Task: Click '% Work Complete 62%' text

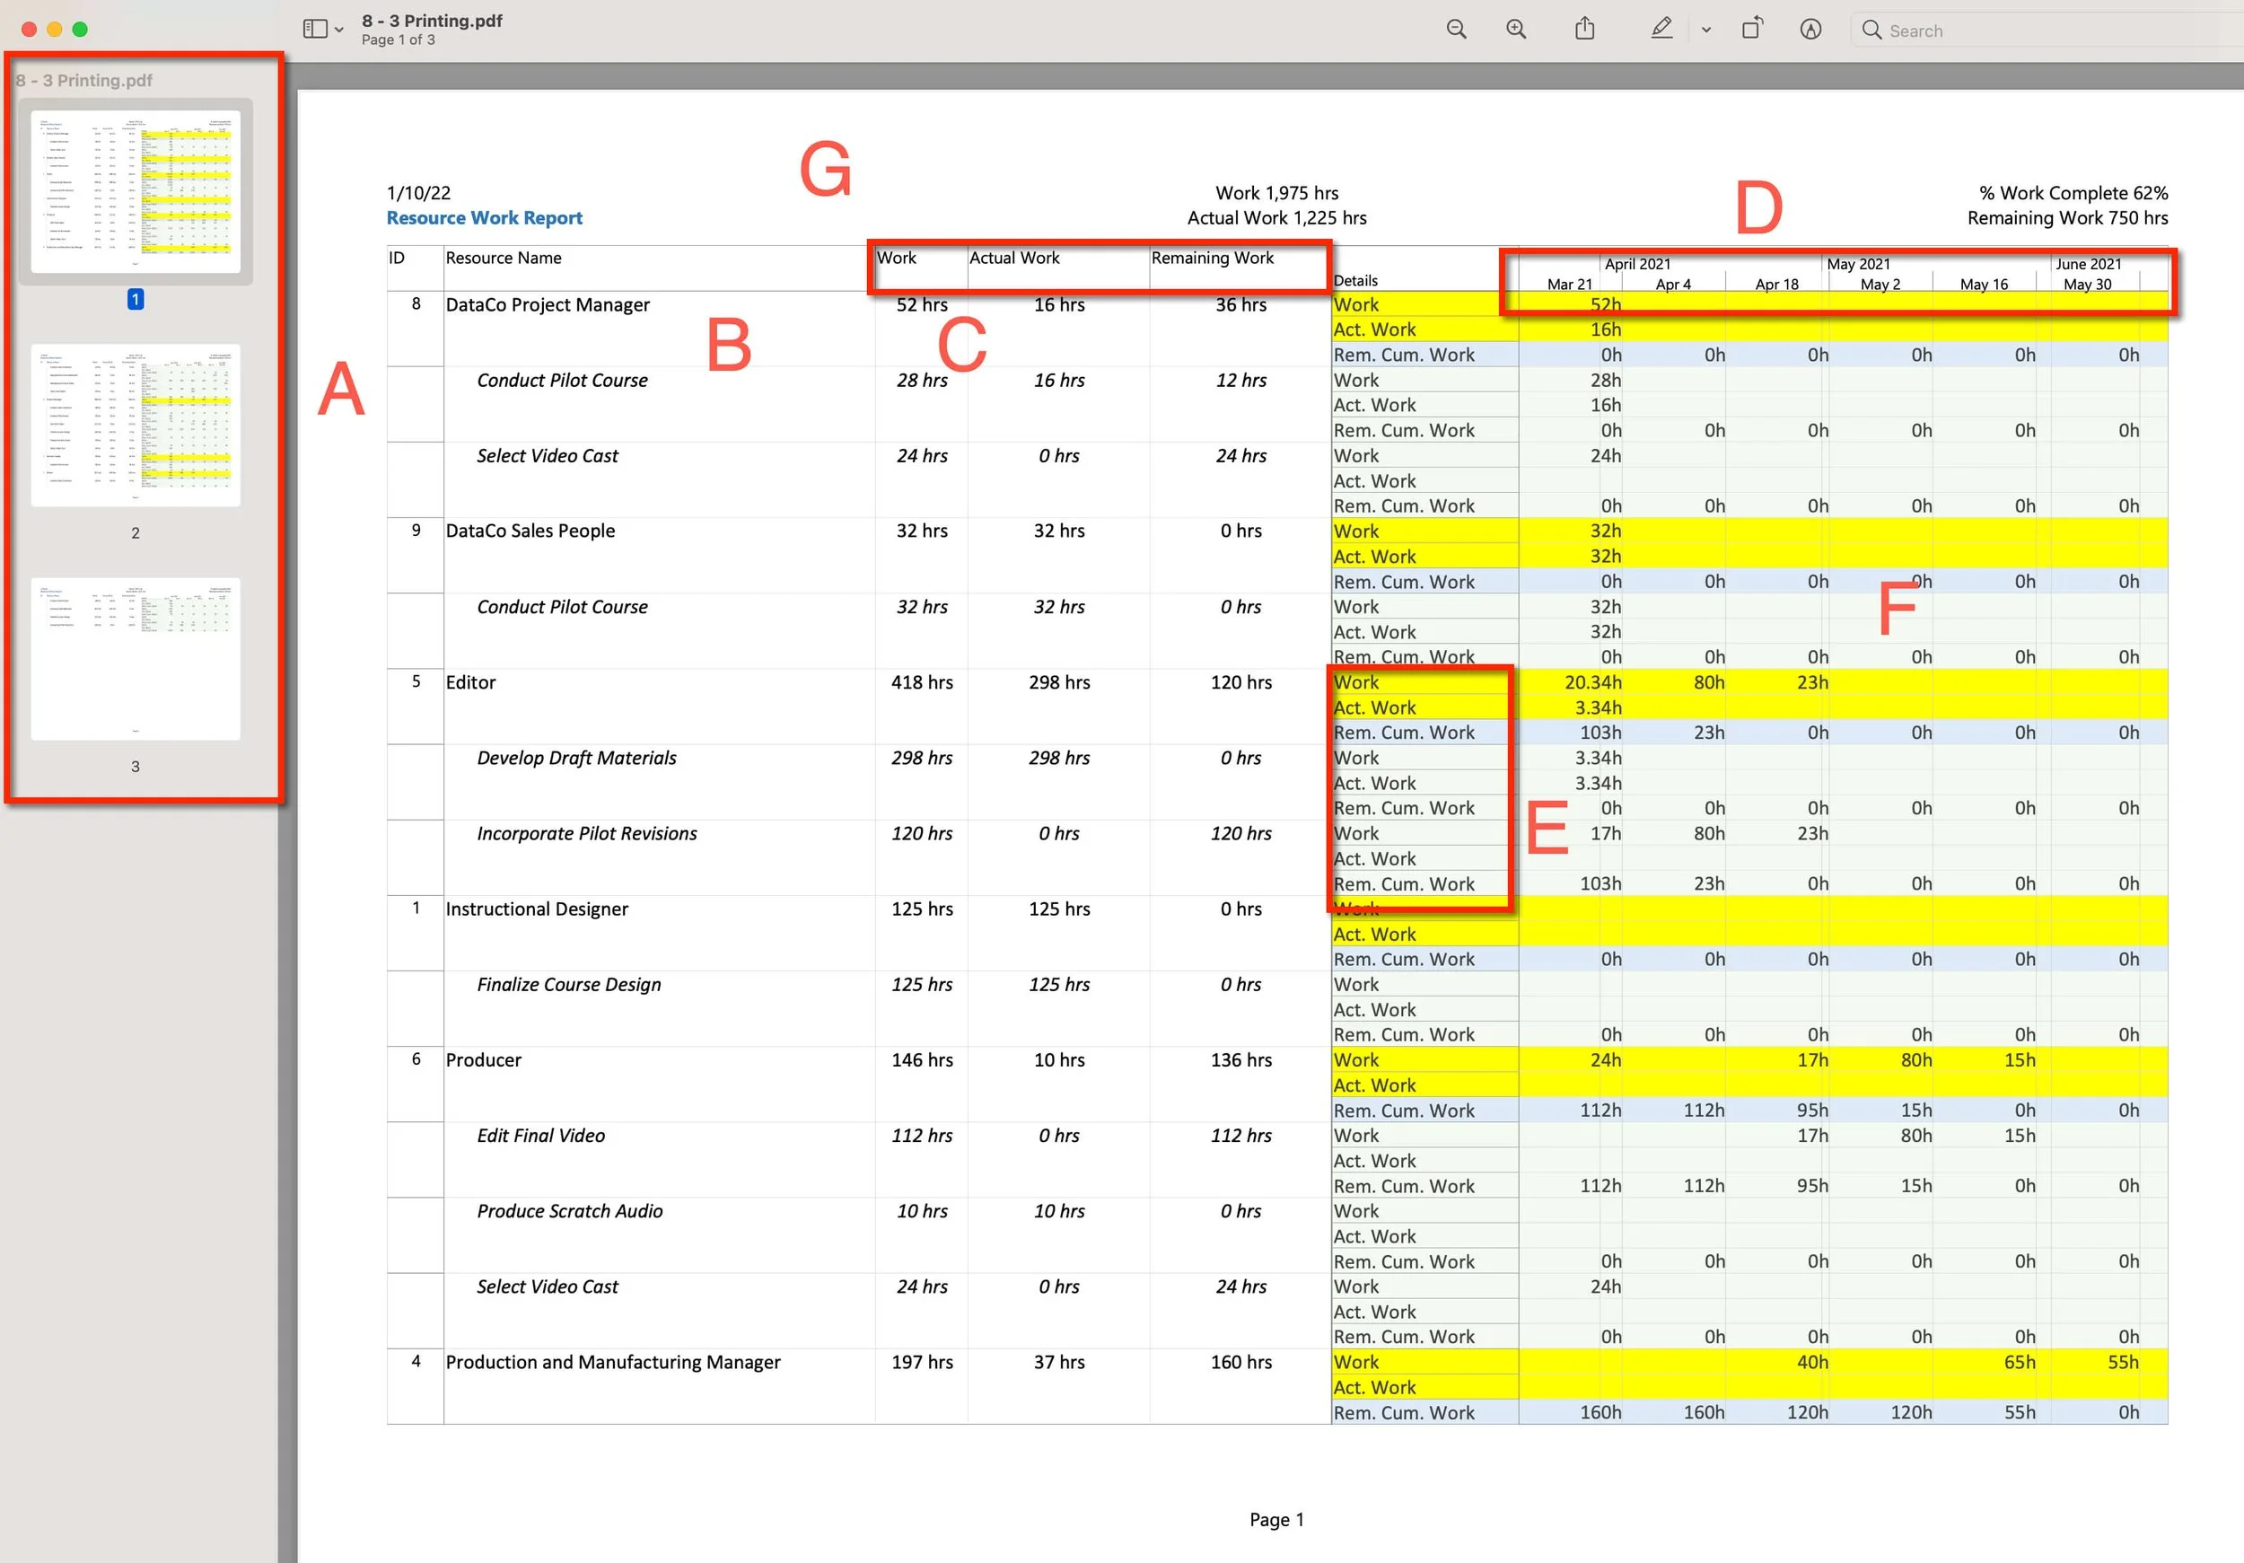Action: click(x=2073, y=192)
